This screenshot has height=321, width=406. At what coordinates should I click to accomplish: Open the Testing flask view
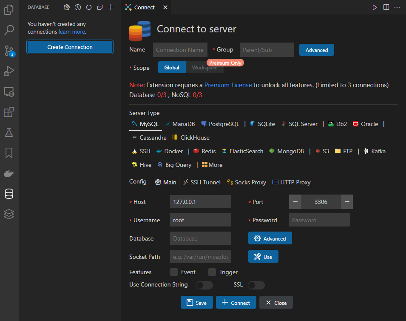tap(9, 132)
